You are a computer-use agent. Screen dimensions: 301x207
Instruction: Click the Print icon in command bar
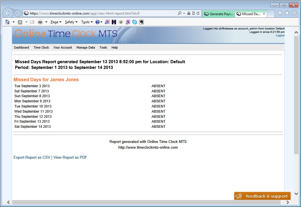[x=40, y=22]
